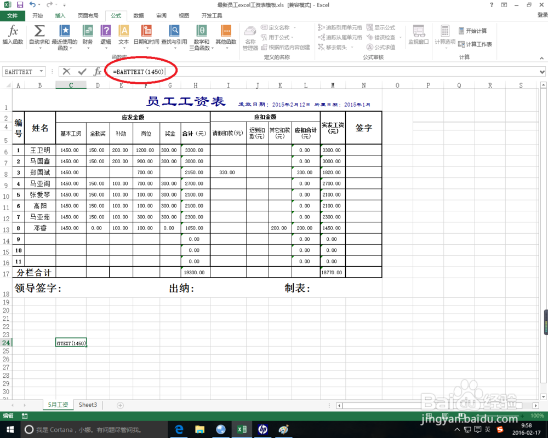The height and width of the screenshot is (438, 548).
Task: Collapse the ribbon with the up chevron
Action: (542, 58)
